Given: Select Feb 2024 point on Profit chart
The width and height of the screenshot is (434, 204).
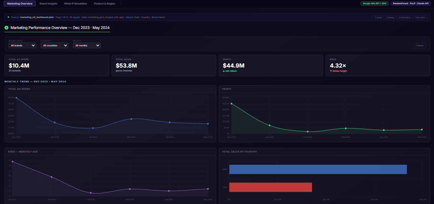Looking at the screenshot, I should pos(308,132).
